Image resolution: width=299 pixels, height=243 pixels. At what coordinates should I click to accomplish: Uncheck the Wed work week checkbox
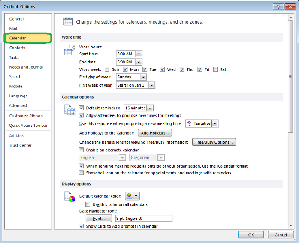point(162,69)
